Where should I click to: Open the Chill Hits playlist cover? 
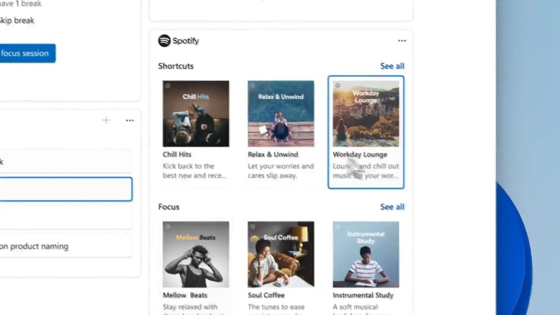click(195, 113)
